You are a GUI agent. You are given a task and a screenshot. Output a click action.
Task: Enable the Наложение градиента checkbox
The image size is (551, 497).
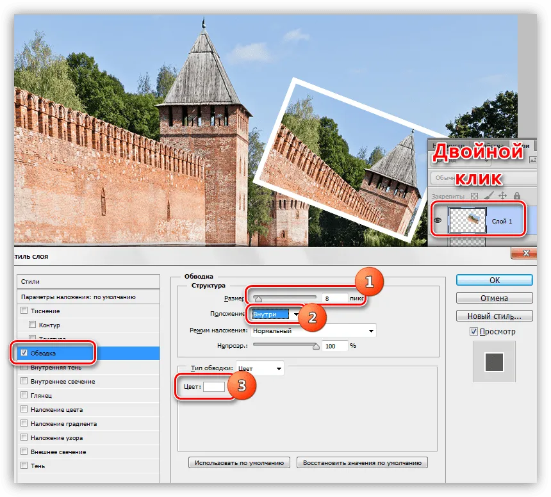click(x=24, y=423)
